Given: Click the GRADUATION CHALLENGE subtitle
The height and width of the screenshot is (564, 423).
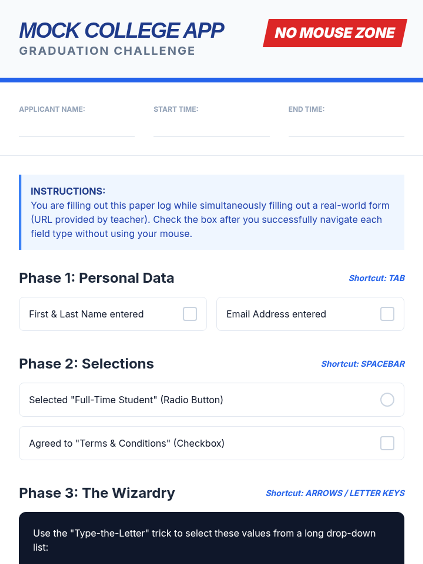Looking at the screenshot, I should [107, 51].
